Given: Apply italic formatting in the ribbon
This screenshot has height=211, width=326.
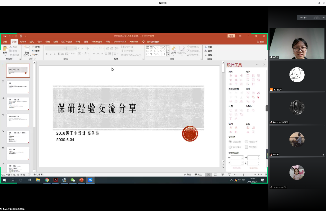Looking at the screenshot, I should [x=51, y=54].
